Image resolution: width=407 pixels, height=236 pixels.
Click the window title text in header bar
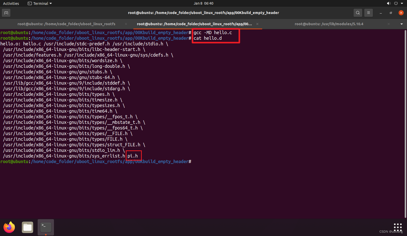point(203,13)
